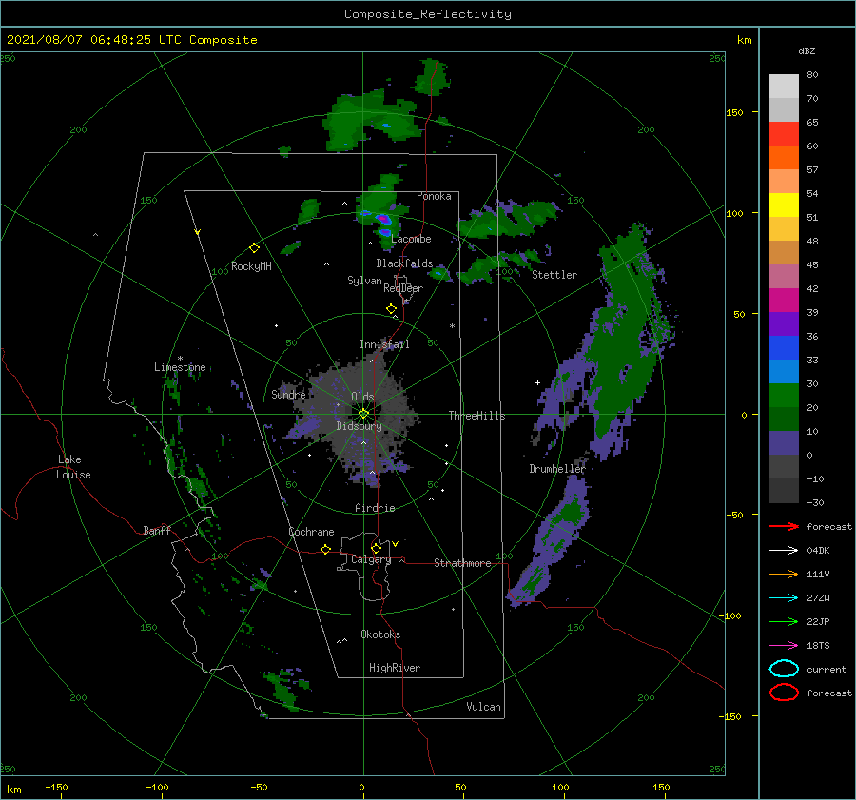The image size is (856, 800).
Task: Click the Ponoka label
Action: click(x=434, y=196)
